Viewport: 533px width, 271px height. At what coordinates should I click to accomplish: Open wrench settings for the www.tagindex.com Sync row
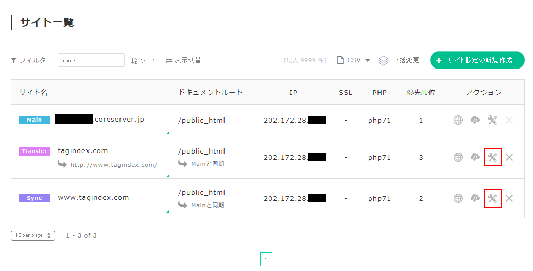[x=492, y=198]
